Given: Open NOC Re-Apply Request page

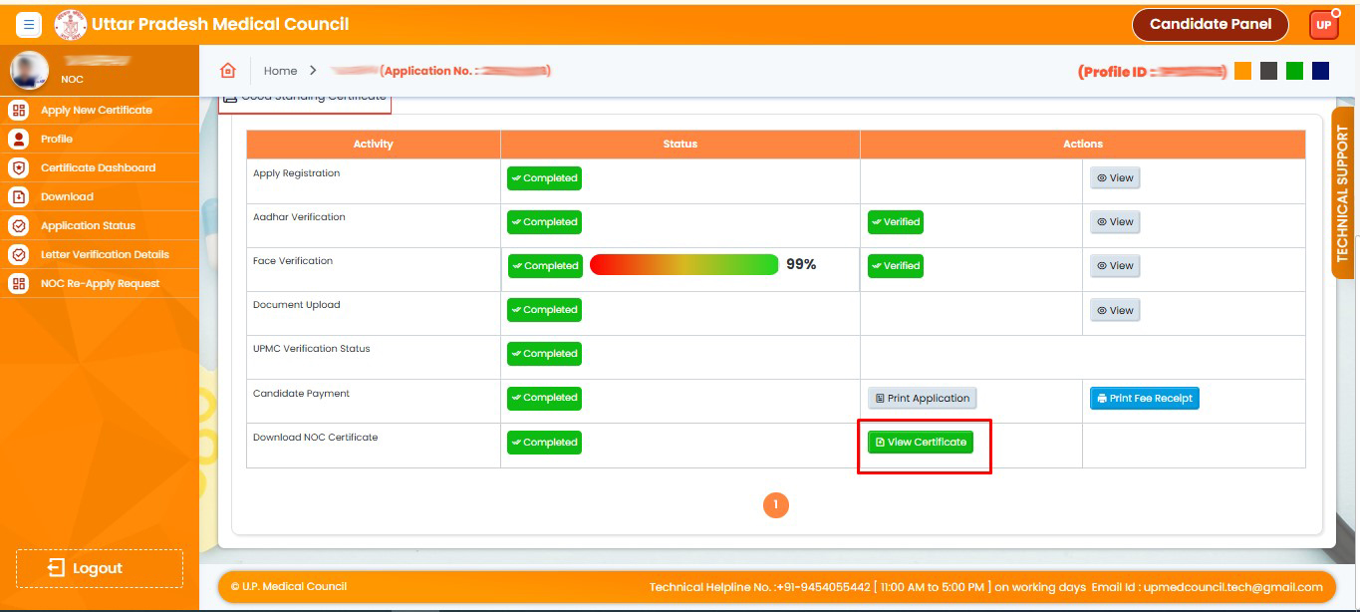Looking at the screenshot, I should pyautogui.click(x=100, y=283).
